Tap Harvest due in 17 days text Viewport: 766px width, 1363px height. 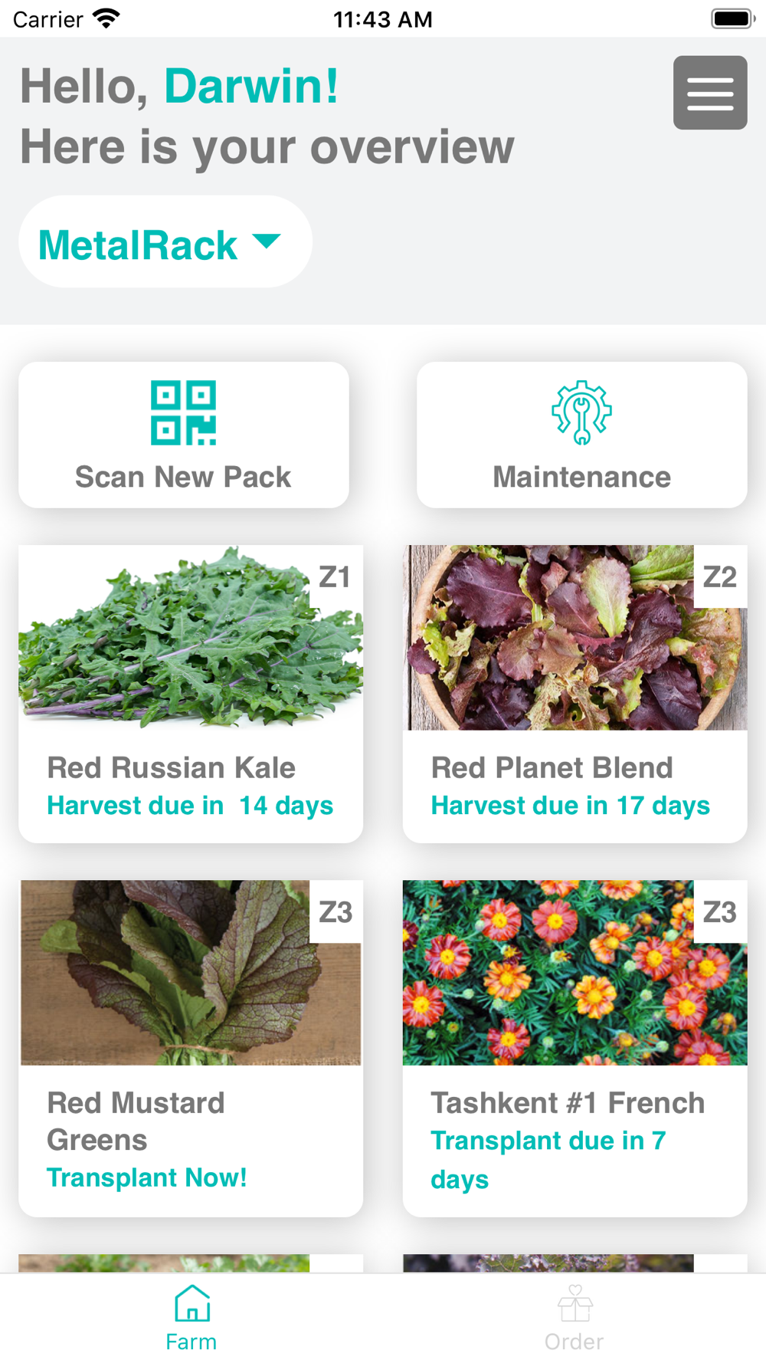coord(571,806)
